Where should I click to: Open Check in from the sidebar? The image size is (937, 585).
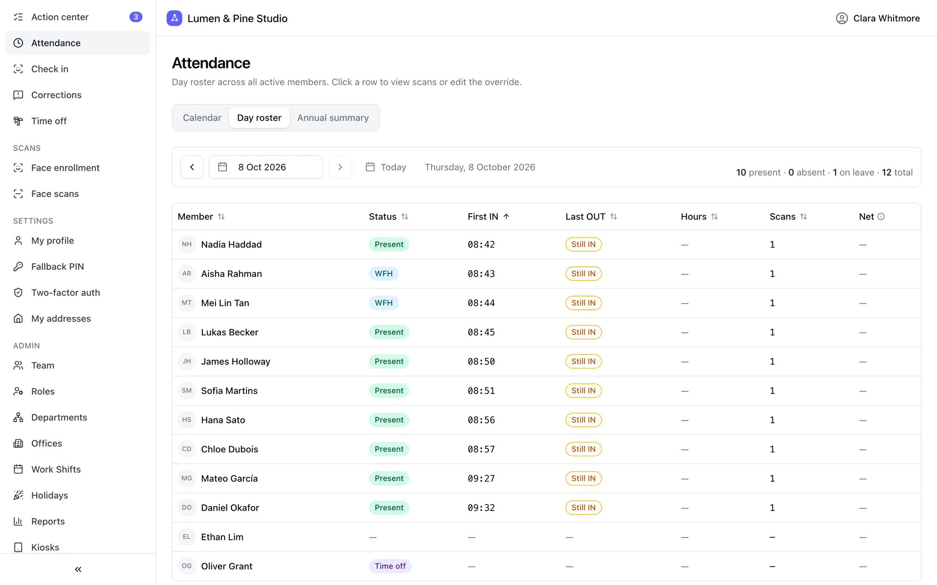tap(78, 69)
